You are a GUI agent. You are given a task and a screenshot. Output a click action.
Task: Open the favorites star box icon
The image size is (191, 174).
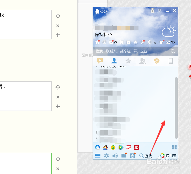click(133, 155)
